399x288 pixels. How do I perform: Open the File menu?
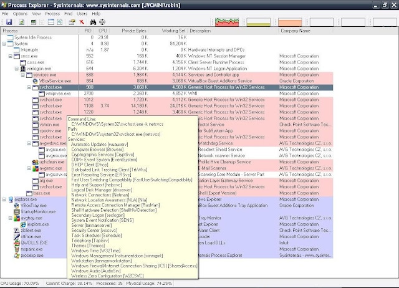pos(5,14)
